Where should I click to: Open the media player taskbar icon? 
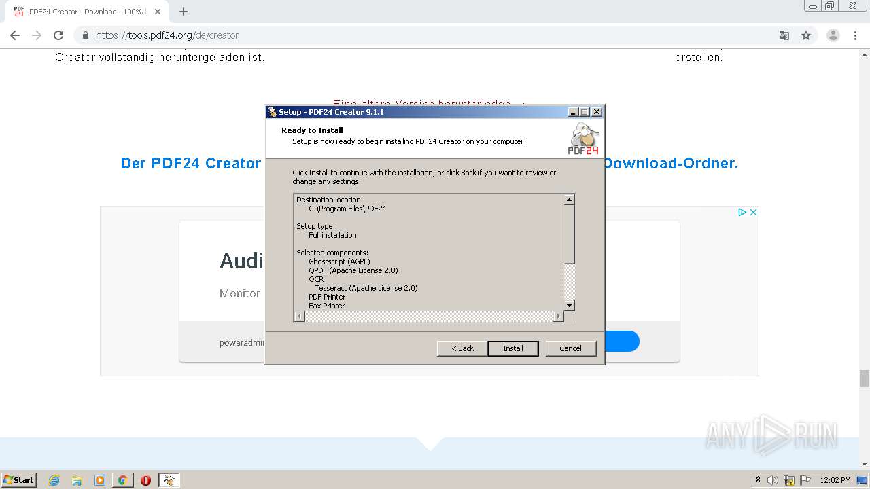click(x=100, y=480)
